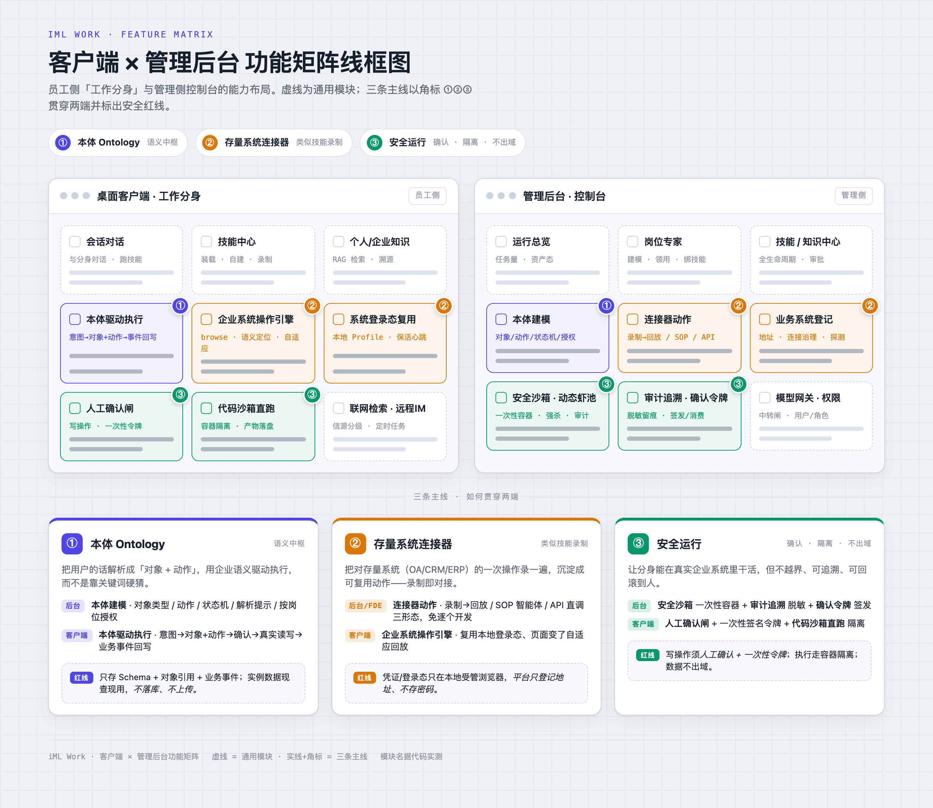Tick the 企业系统操作引擎 checkbox
933x808 pixels.
207,319
